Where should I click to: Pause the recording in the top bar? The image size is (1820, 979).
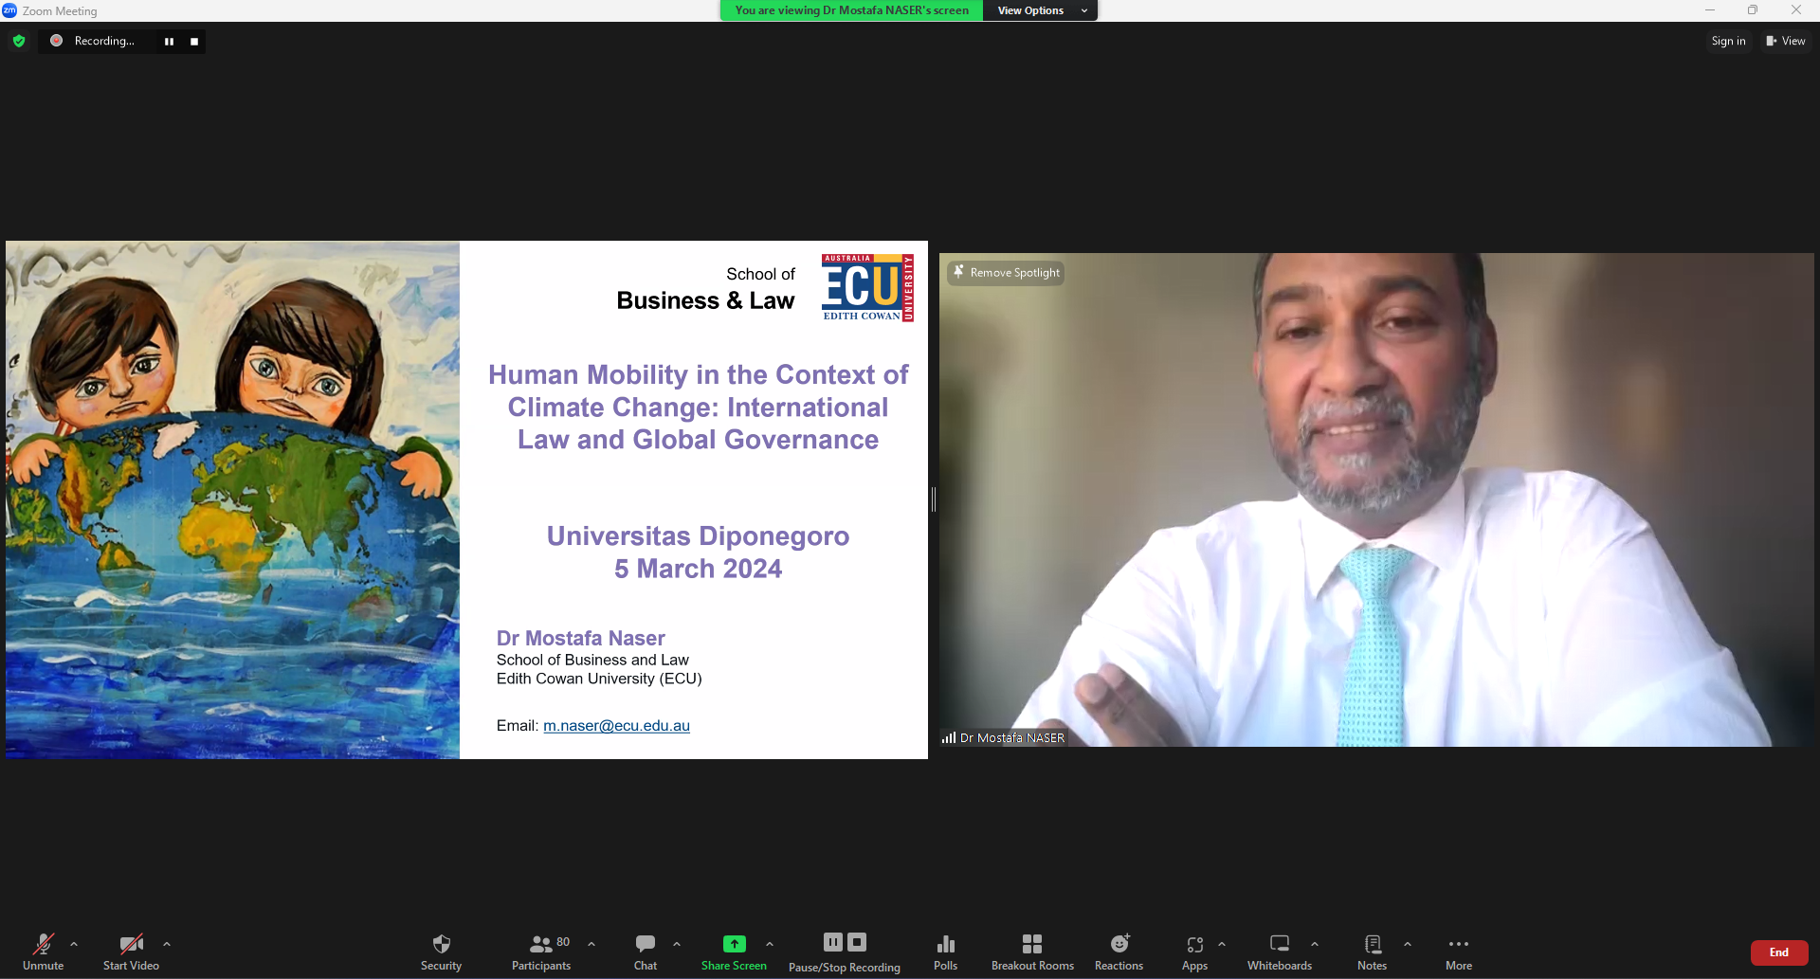(x=169, y=42)
